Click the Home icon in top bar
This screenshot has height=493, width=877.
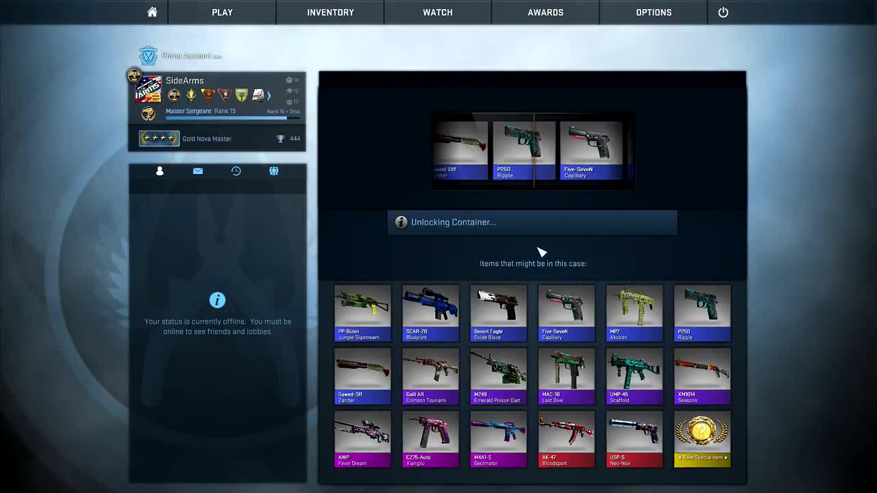152,12
